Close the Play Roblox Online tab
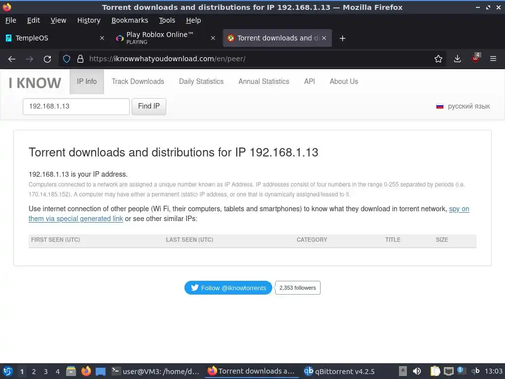 point(213,38)
